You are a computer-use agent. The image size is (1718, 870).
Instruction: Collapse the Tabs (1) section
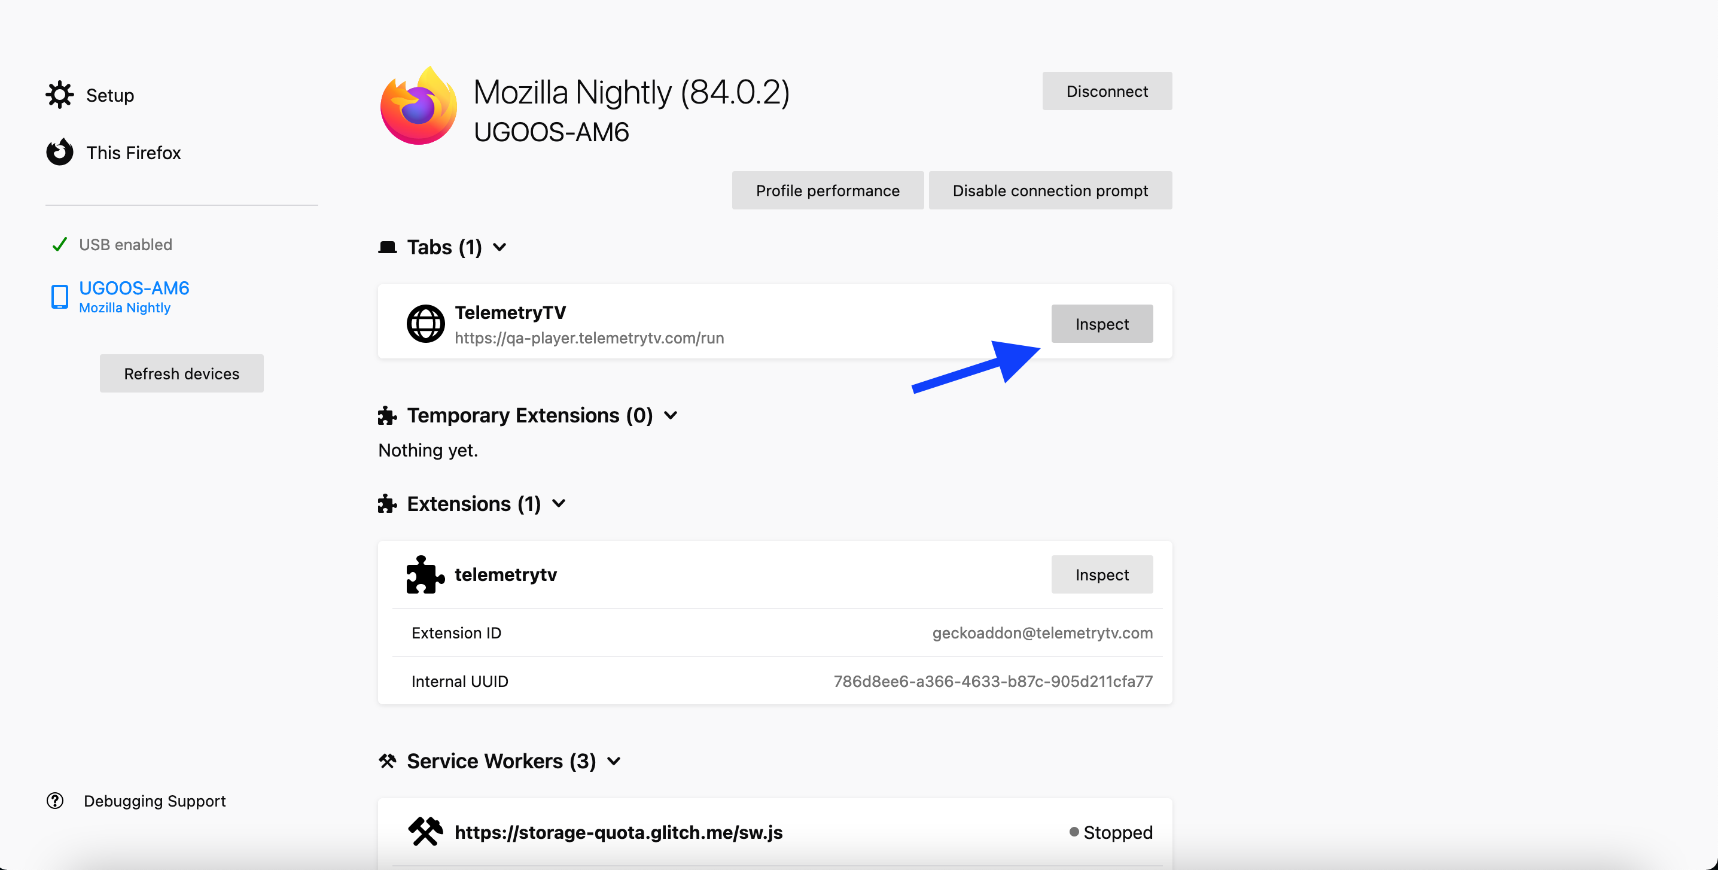(x=499, y=248)
